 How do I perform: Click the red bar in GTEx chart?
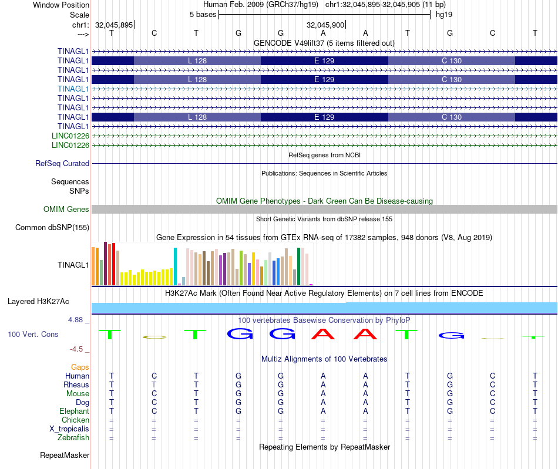coord(113,264)
